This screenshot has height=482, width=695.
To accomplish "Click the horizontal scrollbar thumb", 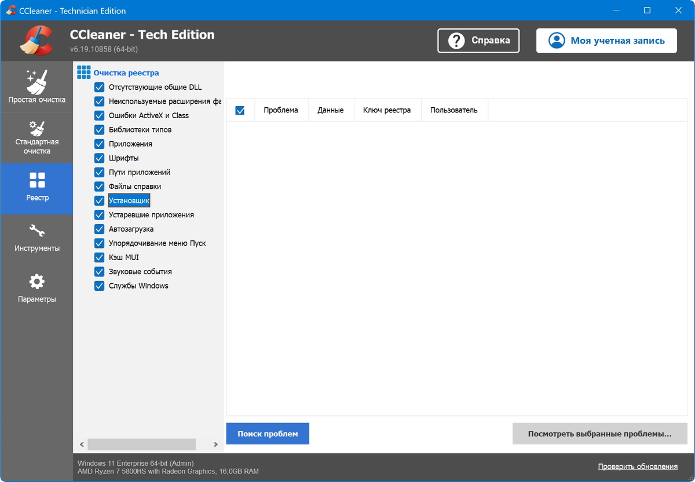I will coord(141,444).
